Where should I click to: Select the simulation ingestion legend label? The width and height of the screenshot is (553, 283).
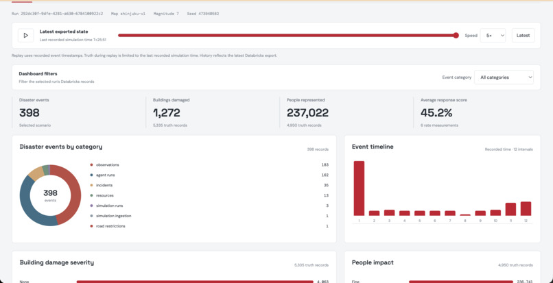tap(114, 216)
